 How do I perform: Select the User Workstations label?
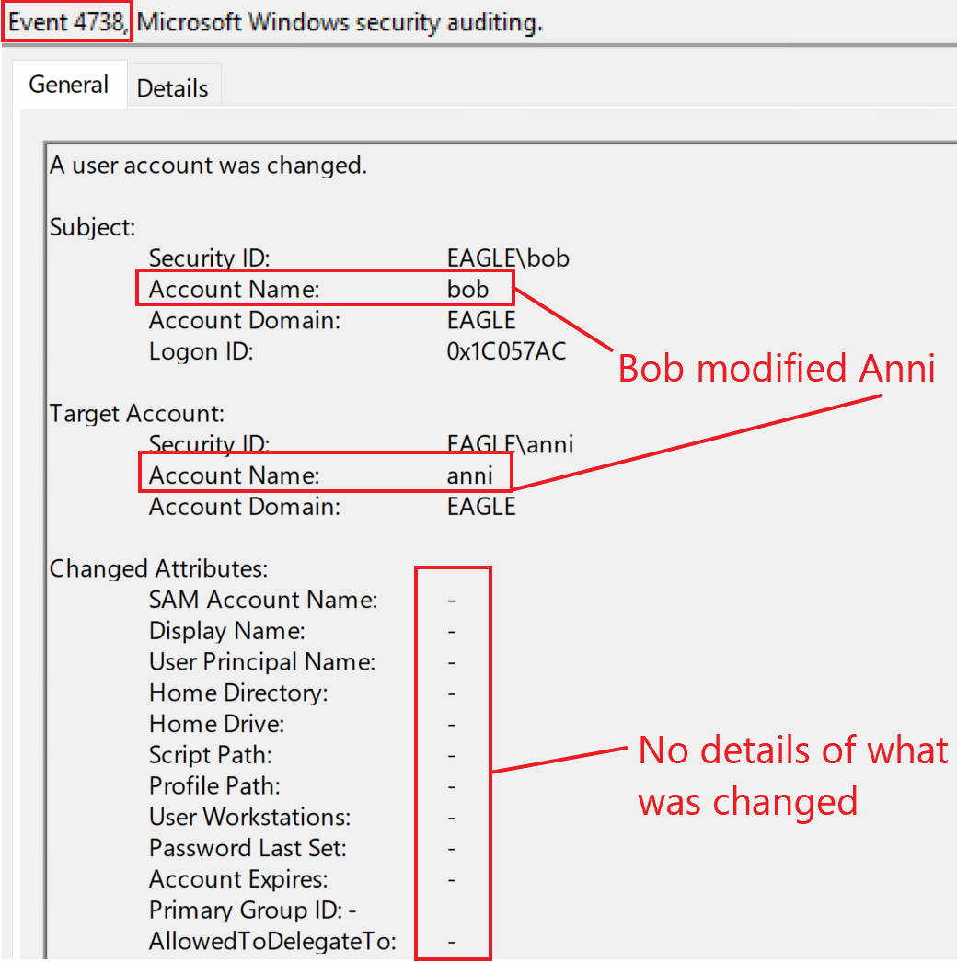(x=249, y=817)
